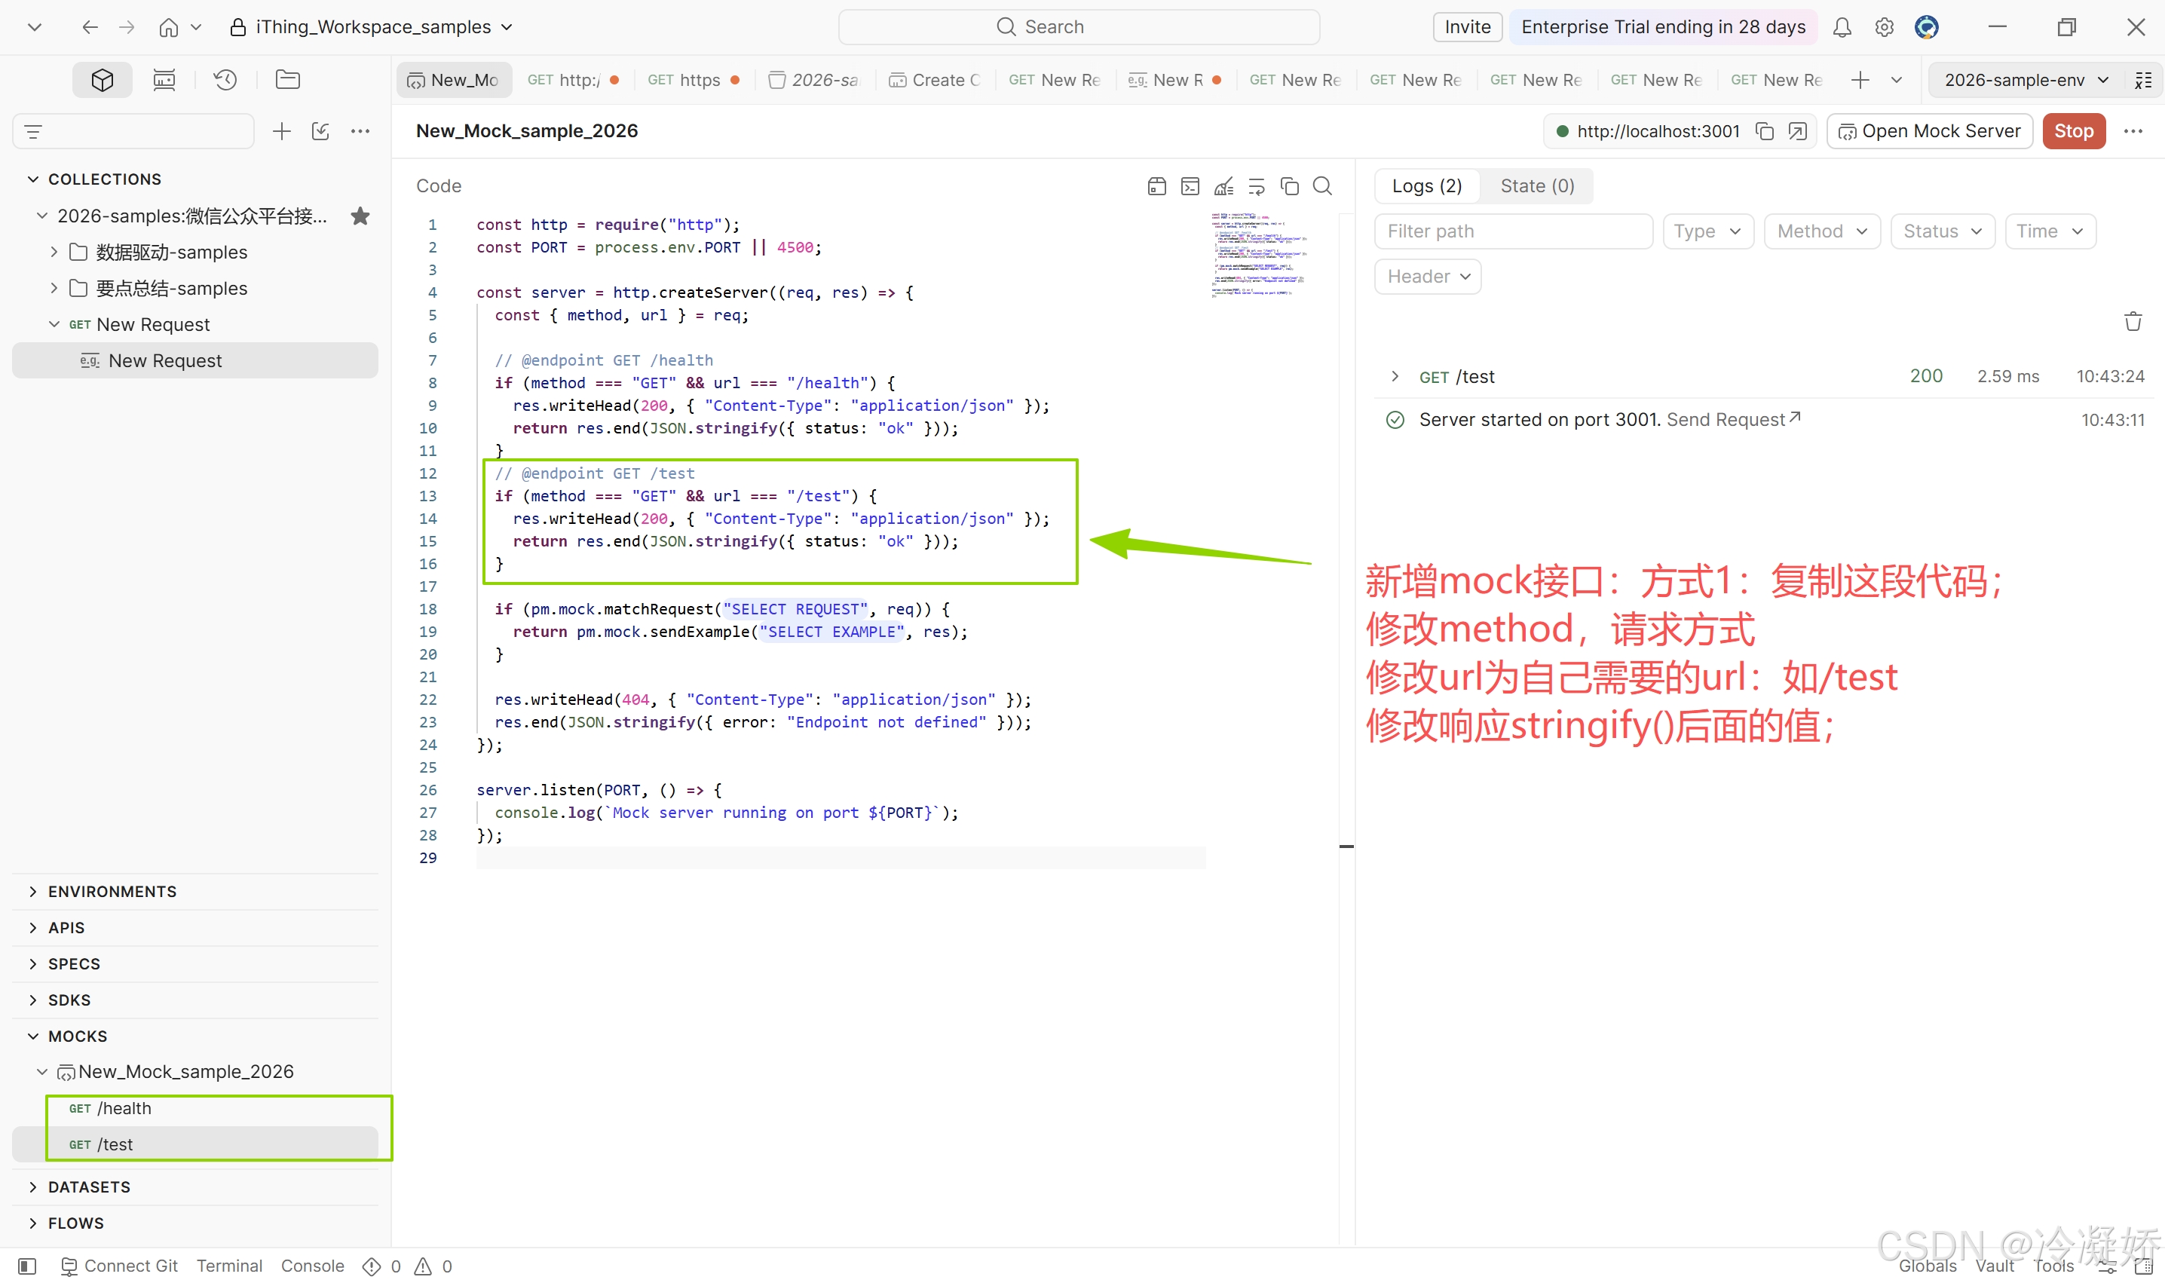Click the sliders icon in status bar
The height and width of the screenshot is (1283, 2165).
coord(2107,1266)
